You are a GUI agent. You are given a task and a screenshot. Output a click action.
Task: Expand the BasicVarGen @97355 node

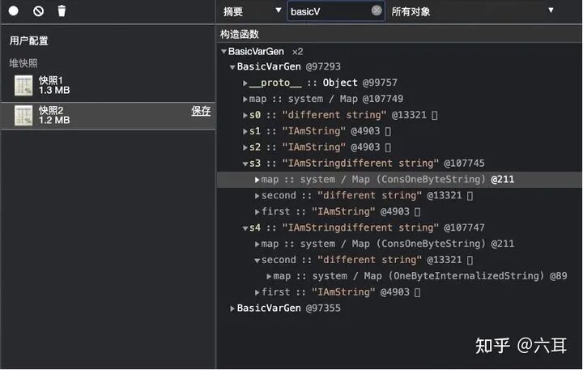click(x=232, y=308)
